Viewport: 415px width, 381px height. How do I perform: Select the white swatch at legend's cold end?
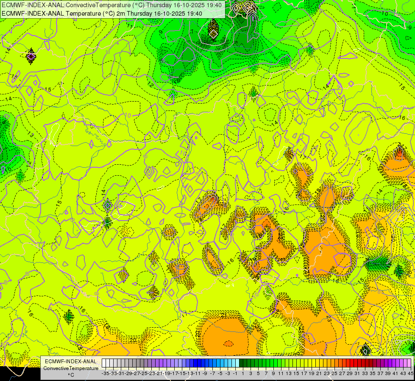click(x=104, y=363)
